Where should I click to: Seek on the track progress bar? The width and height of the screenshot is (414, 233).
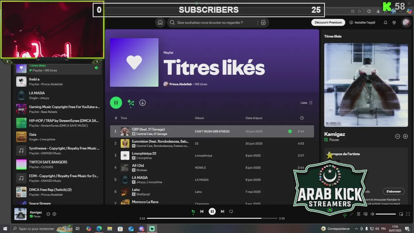[212, 218]
